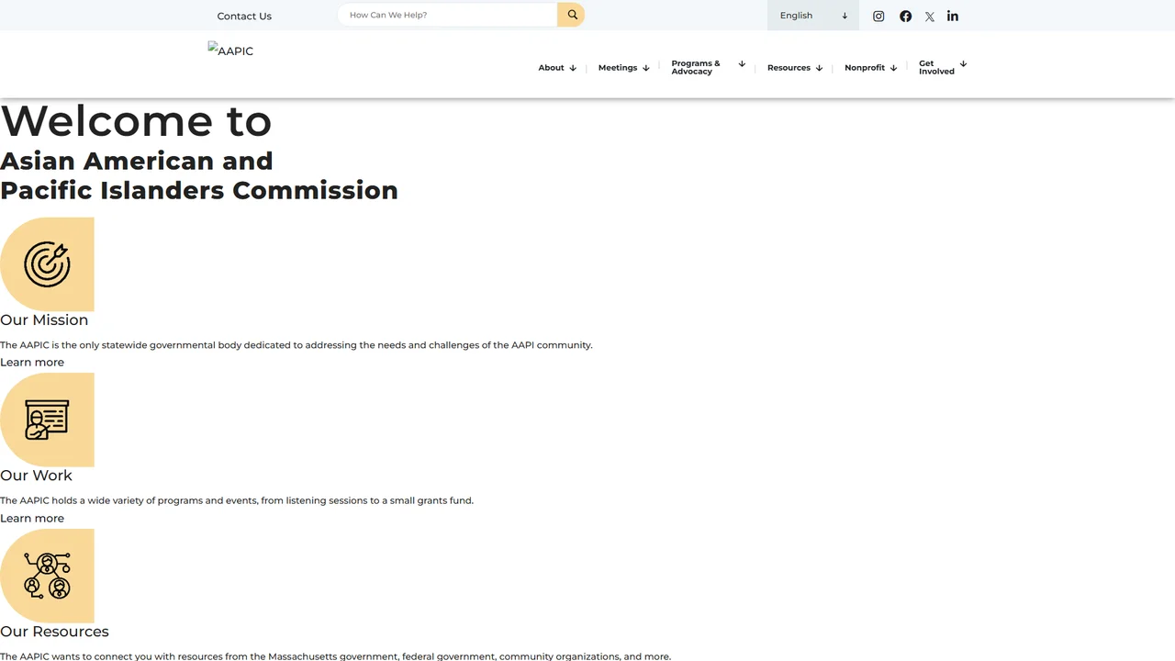The image size is (1175, 661).
Task: Focus the How Can We Help search field
Action: (447, 15)
